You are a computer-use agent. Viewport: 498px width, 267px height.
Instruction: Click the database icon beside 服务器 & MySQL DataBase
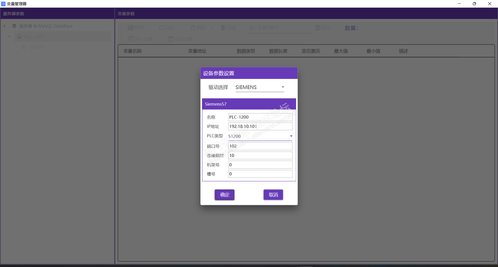click(x=14, y=26)
